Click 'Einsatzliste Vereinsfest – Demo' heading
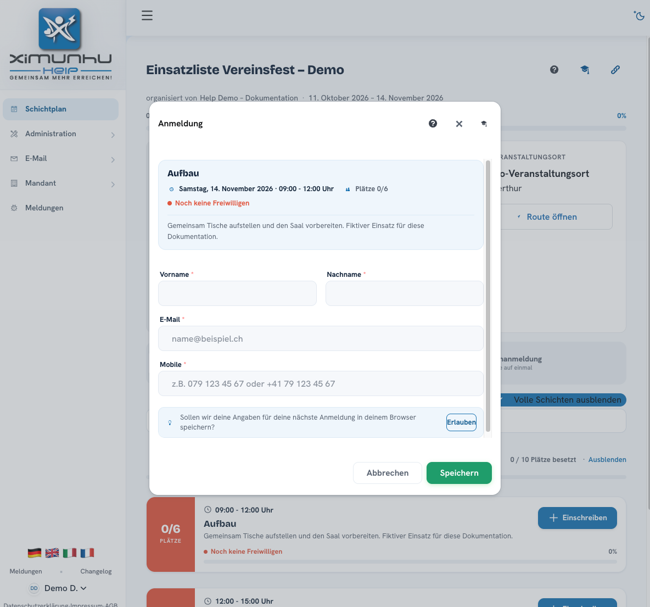The height and width of the screenshot is (607, 650). pos(245,70)
